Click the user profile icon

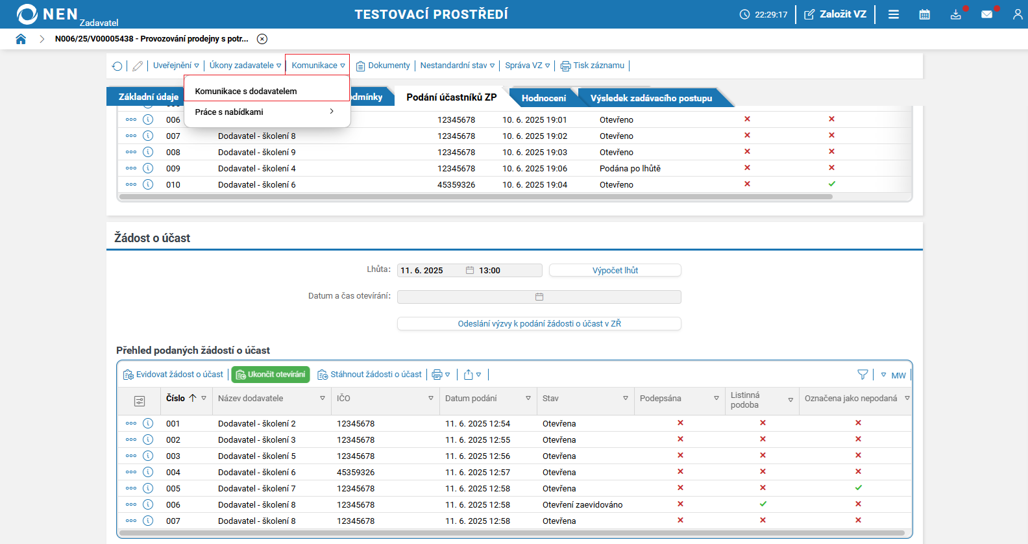tap(1017, 14)
